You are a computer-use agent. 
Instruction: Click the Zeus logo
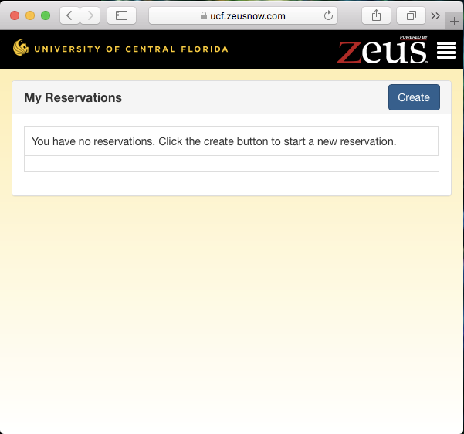(x=382, y=49)
